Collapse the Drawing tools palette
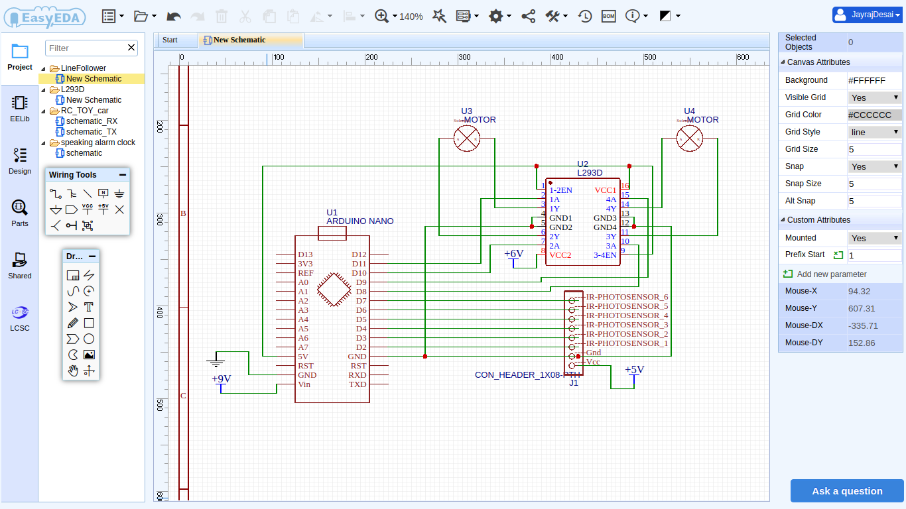This screenshot has width=906, height=509. click(x=92, y=256)
